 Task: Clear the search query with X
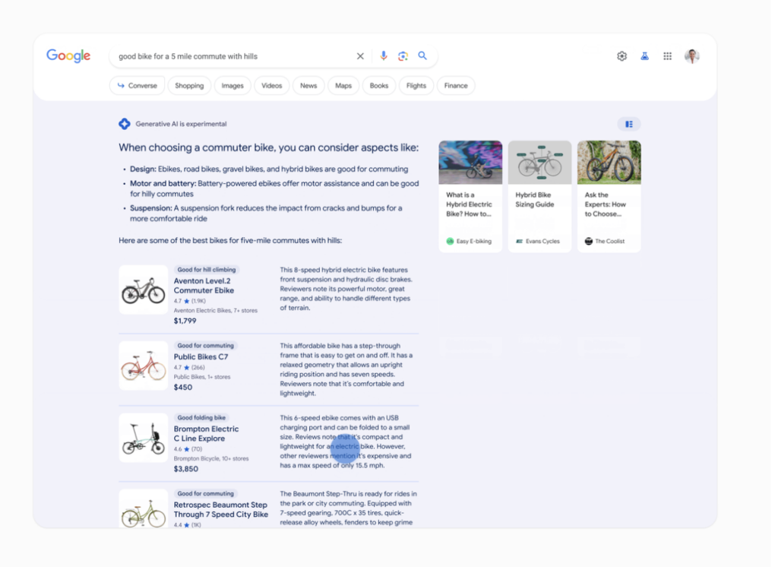pos(360,56)
